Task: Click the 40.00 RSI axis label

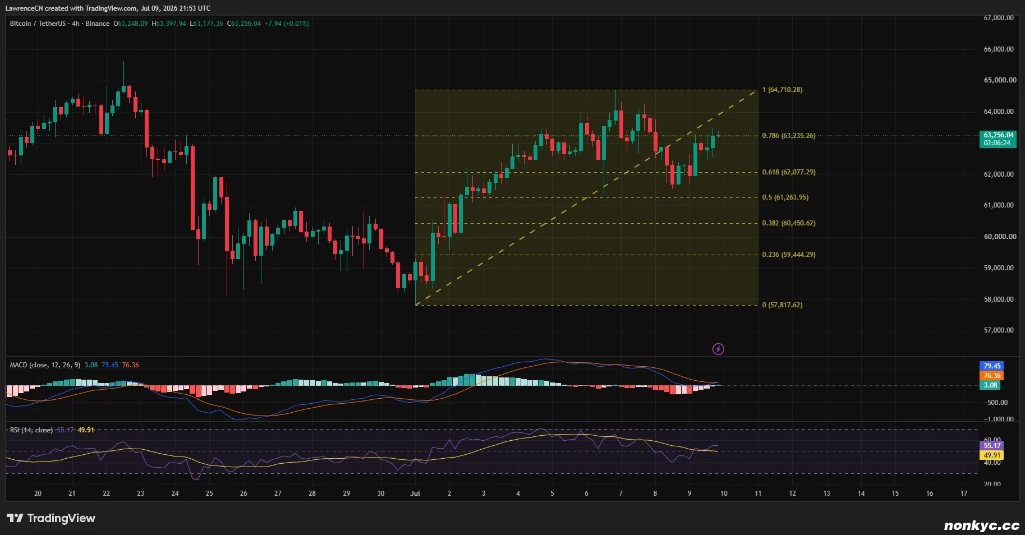Action: pyautogui.click(x=992, y=463)
